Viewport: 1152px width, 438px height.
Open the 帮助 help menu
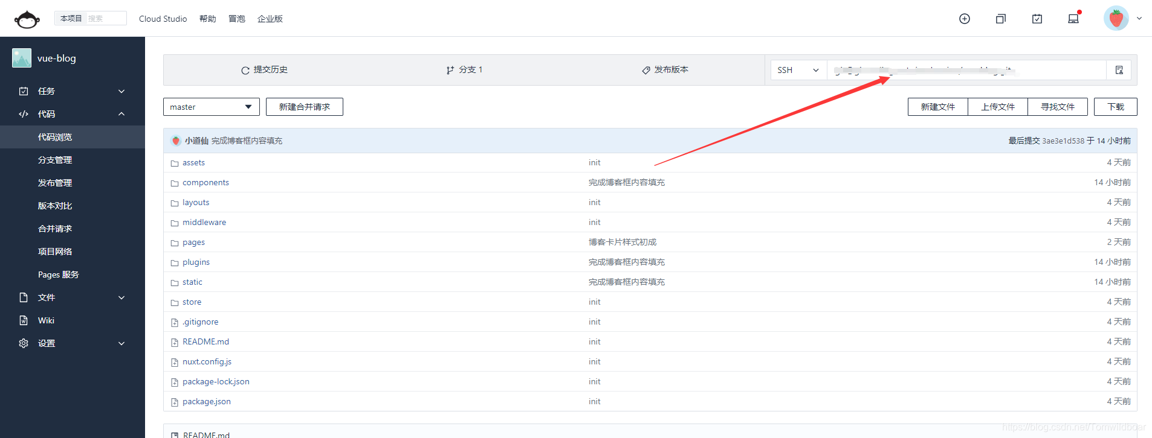[208, 19]
